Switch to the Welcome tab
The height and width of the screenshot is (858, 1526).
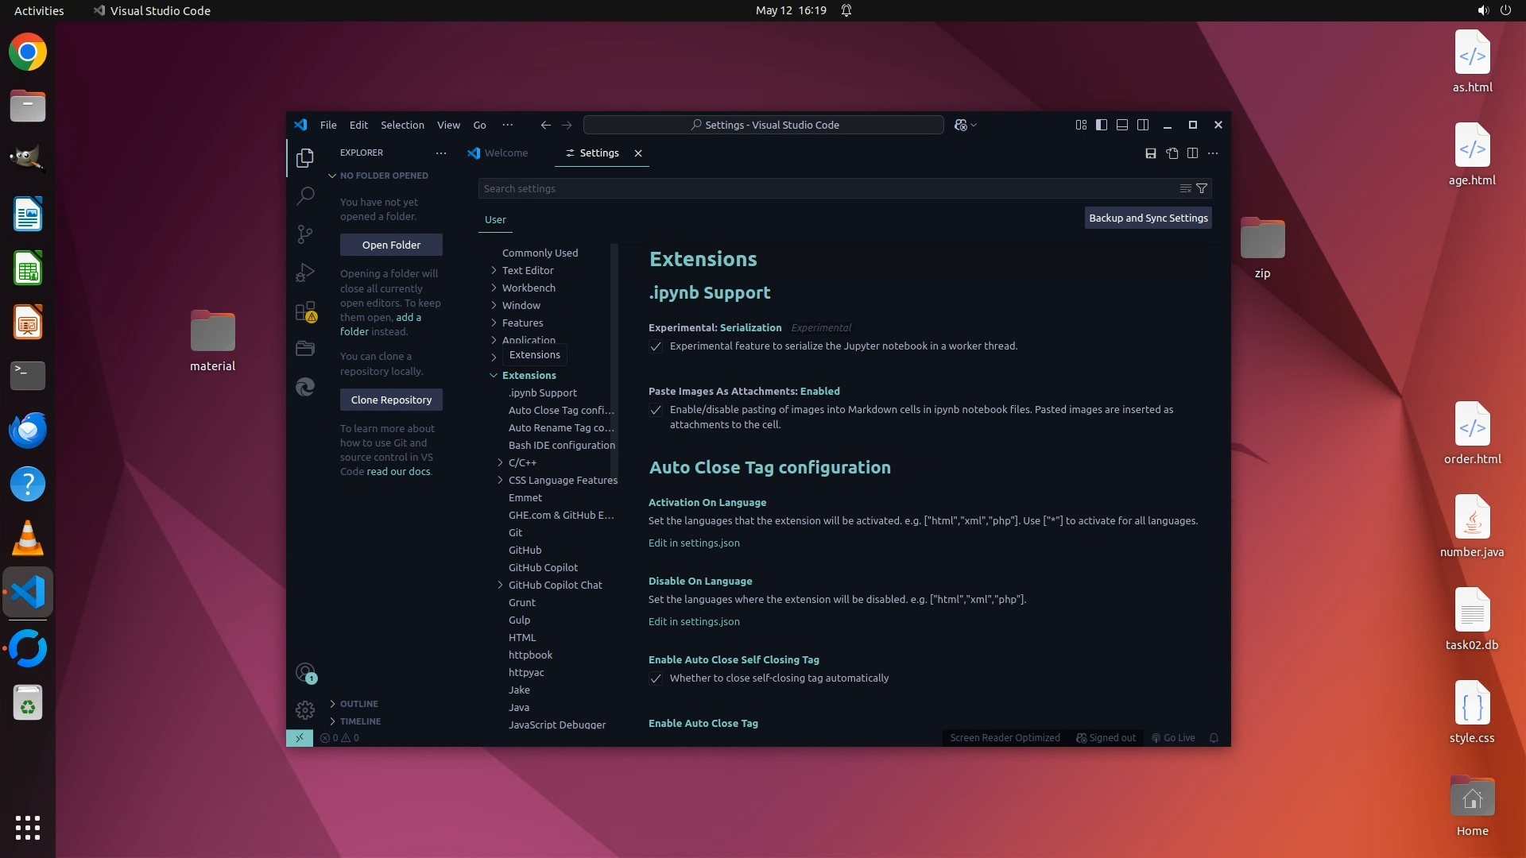tap(505, 153)
